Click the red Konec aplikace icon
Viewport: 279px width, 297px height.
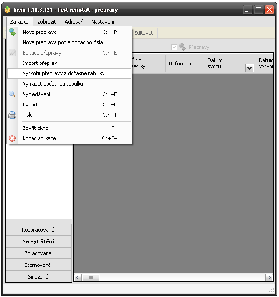(x=12, y=138)
